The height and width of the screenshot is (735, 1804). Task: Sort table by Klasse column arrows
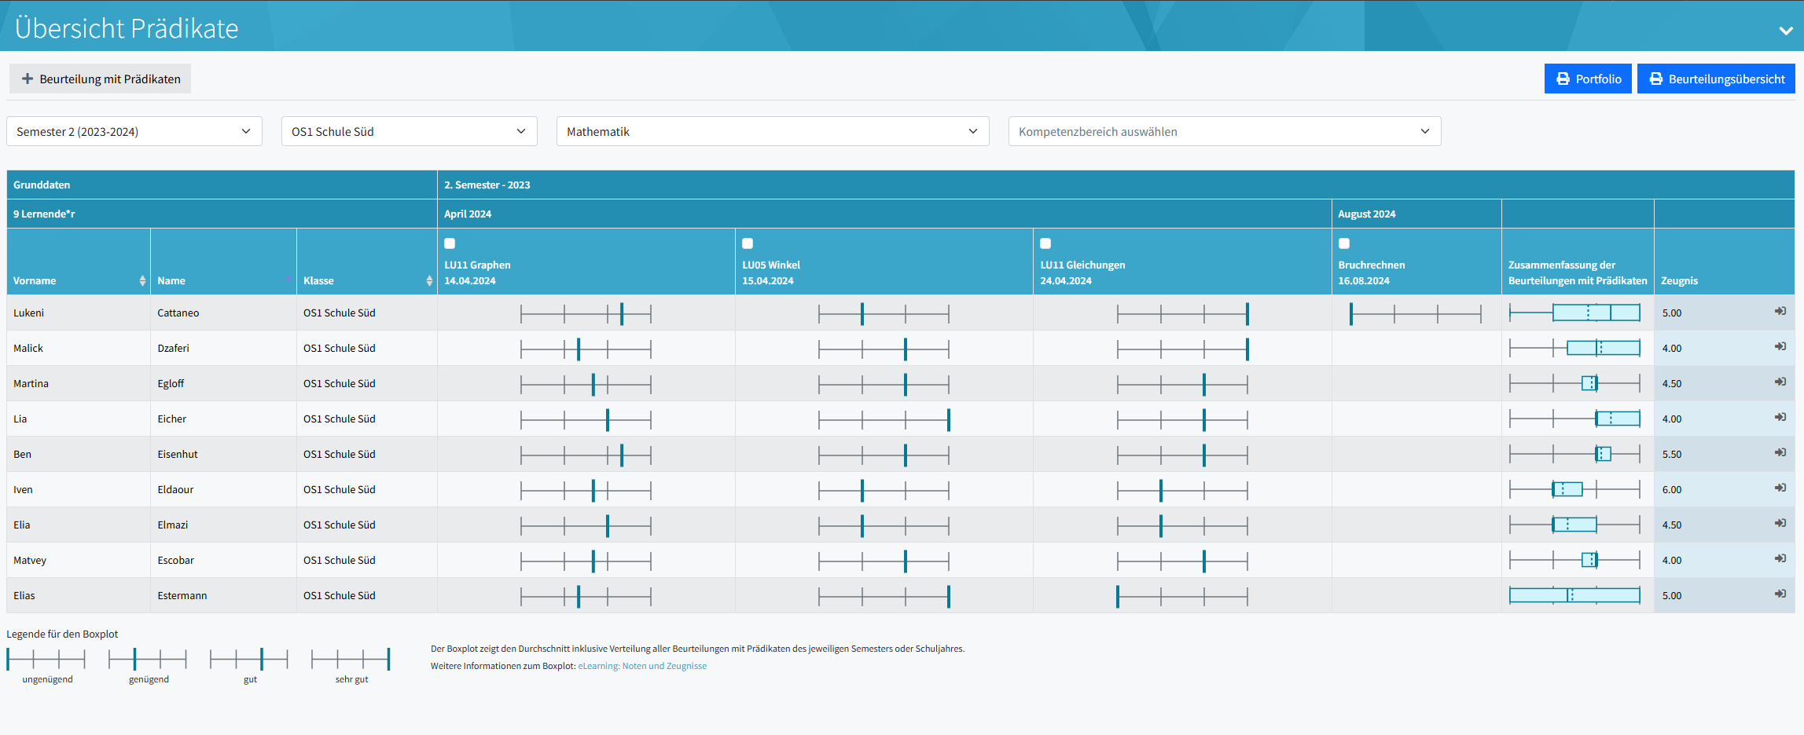429,281
